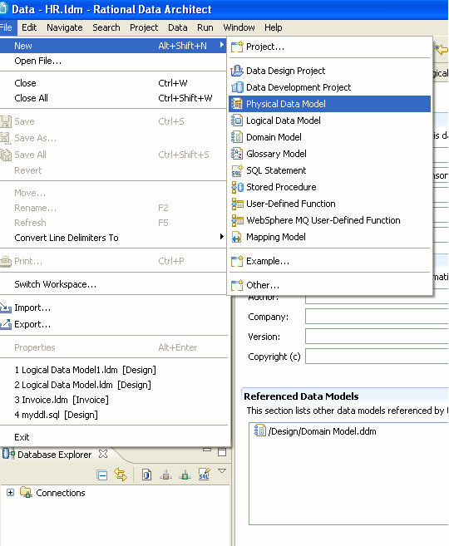Click the Referenced Data Models heading
Screen dimensions: 449x546
pyautogui.click(x=301, y=396)
